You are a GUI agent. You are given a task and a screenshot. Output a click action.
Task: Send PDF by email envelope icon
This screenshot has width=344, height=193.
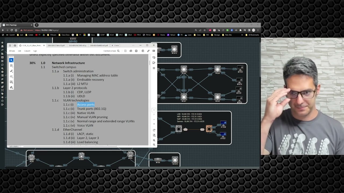tap(154, 51)
